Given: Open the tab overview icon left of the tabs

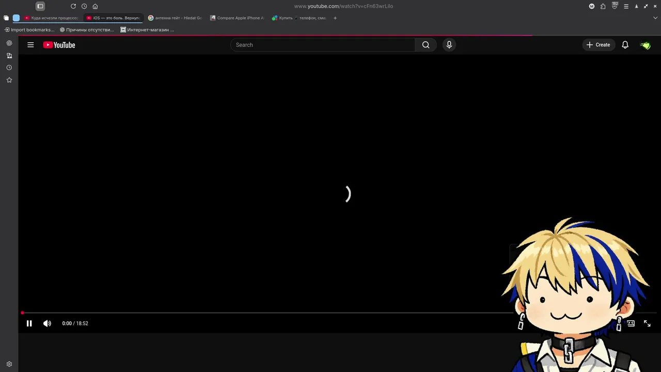Looking at the screenshot, I should (x=6, y=18).
